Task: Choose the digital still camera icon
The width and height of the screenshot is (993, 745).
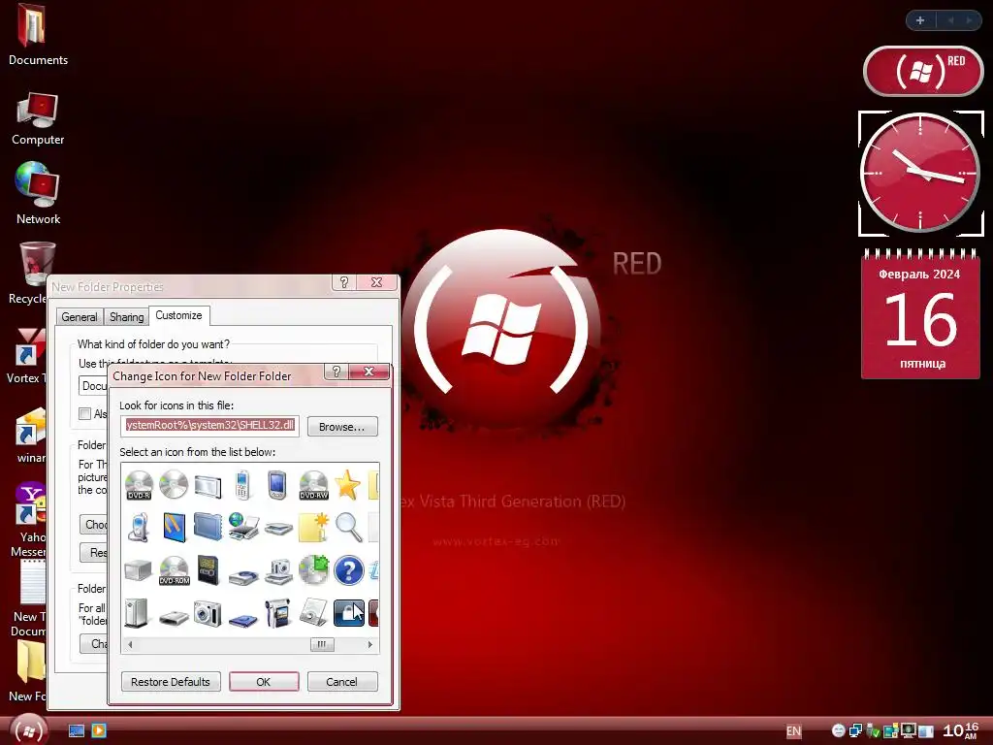Action: pyautogui.click(x=208, y=613)
